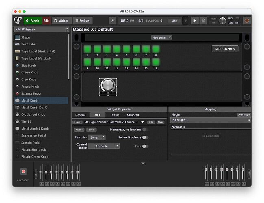The width and height of the screenshot is (264, 203).
Task: Select the Metal Knob (Dark) widget
Action: [41, 108]
